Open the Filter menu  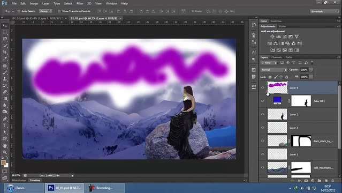coord(80,4)
